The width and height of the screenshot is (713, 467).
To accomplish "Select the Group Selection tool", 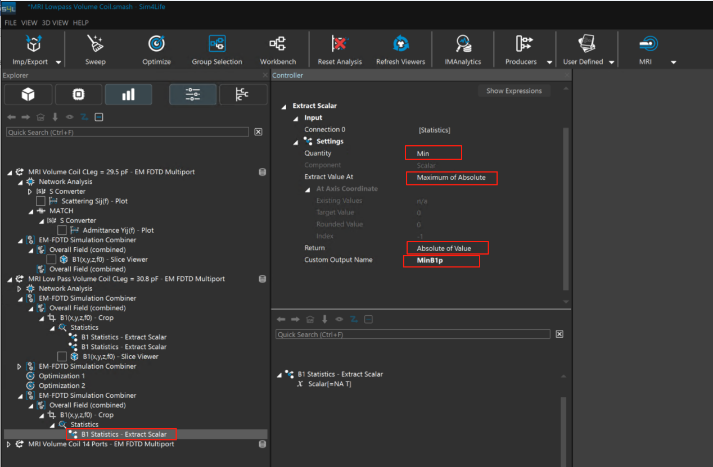I will (216, 44).
